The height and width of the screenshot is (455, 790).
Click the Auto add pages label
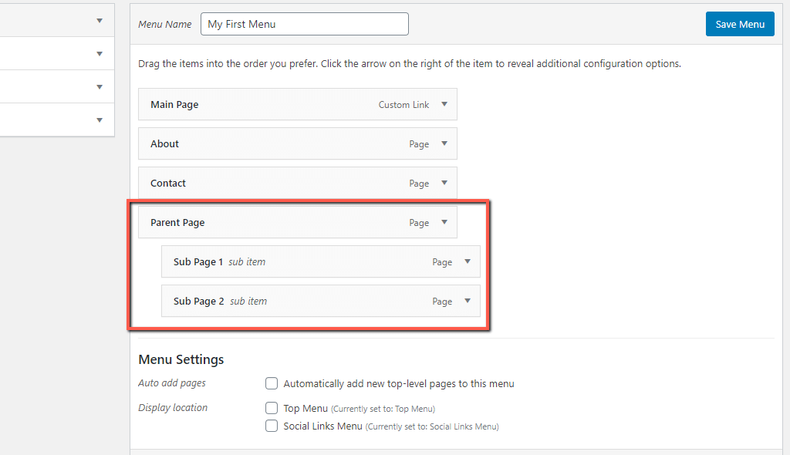[x=172, y=383]
